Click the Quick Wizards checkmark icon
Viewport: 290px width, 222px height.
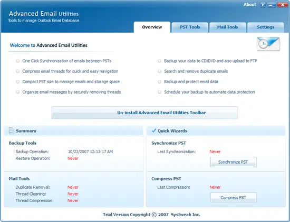click(x=154, y=130)
